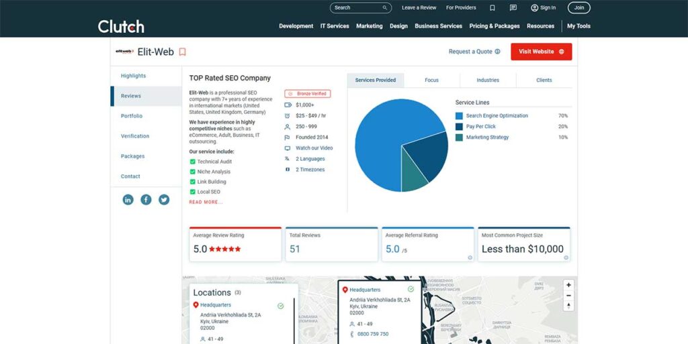The height and width of the screenshot is (344, 688).
Task: Open the Development menu
Action: coord(296,26)
